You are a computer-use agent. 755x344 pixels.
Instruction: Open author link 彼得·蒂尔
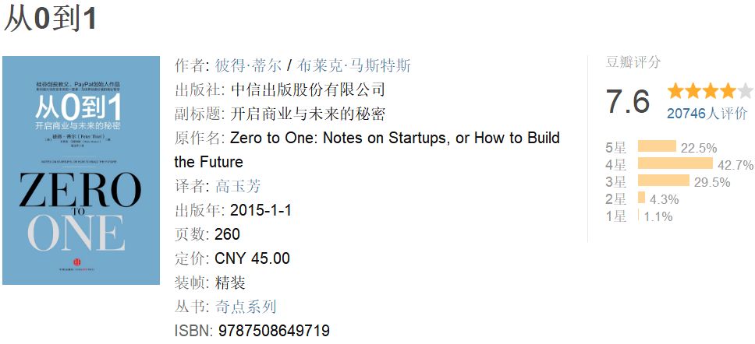pos(248,66)
